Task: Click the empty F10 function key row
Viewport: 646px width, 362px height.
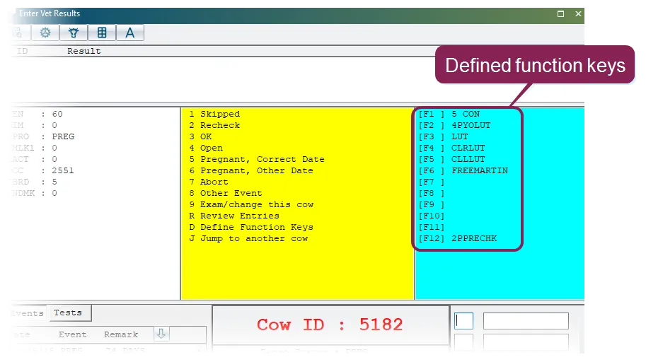Action: pos(432,216)
